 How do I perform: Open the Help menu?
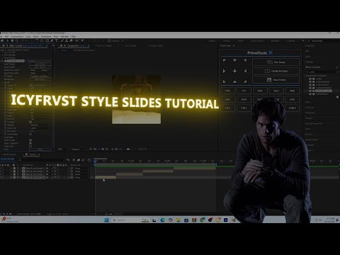73,37
